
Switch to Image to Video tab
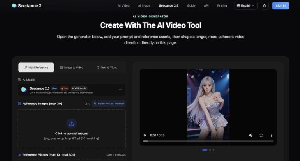pos(72,67)
